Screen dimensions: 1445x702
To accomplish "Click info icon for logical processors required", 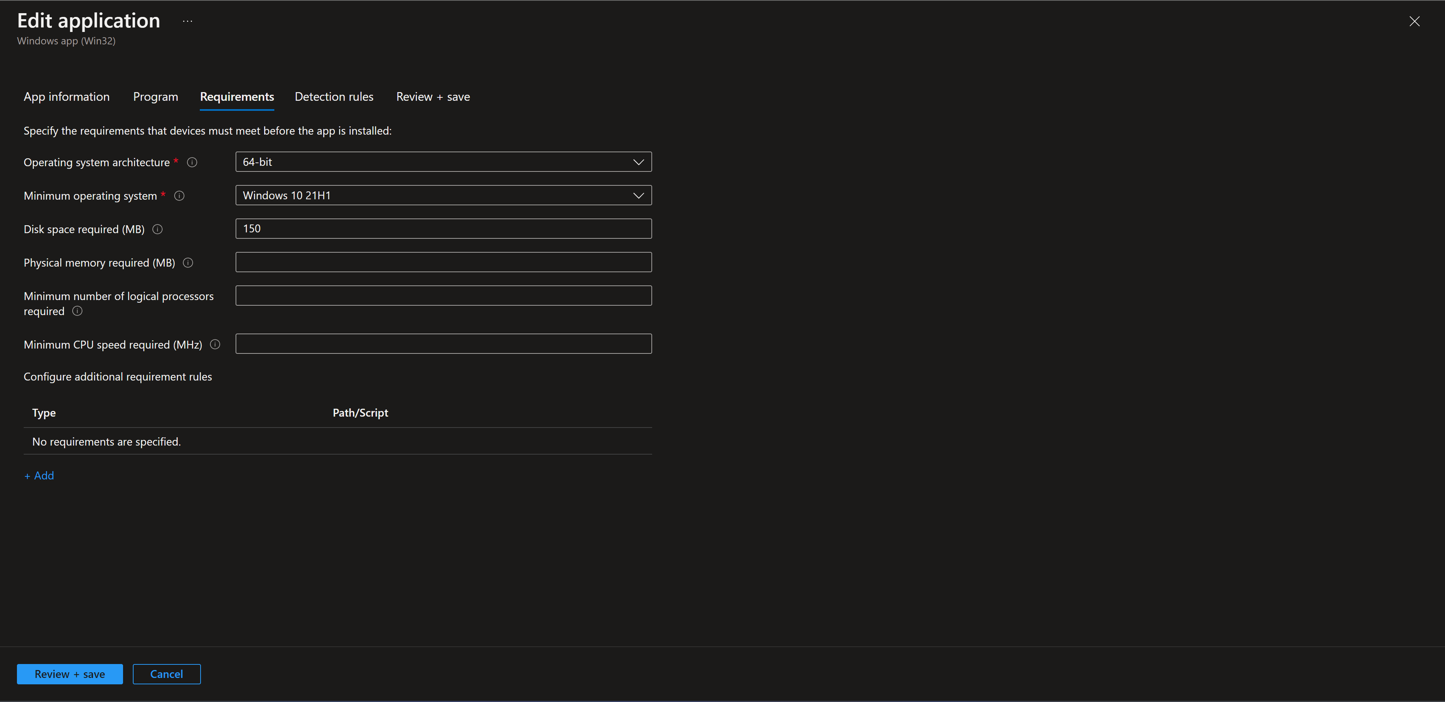I will pos(78,311).
